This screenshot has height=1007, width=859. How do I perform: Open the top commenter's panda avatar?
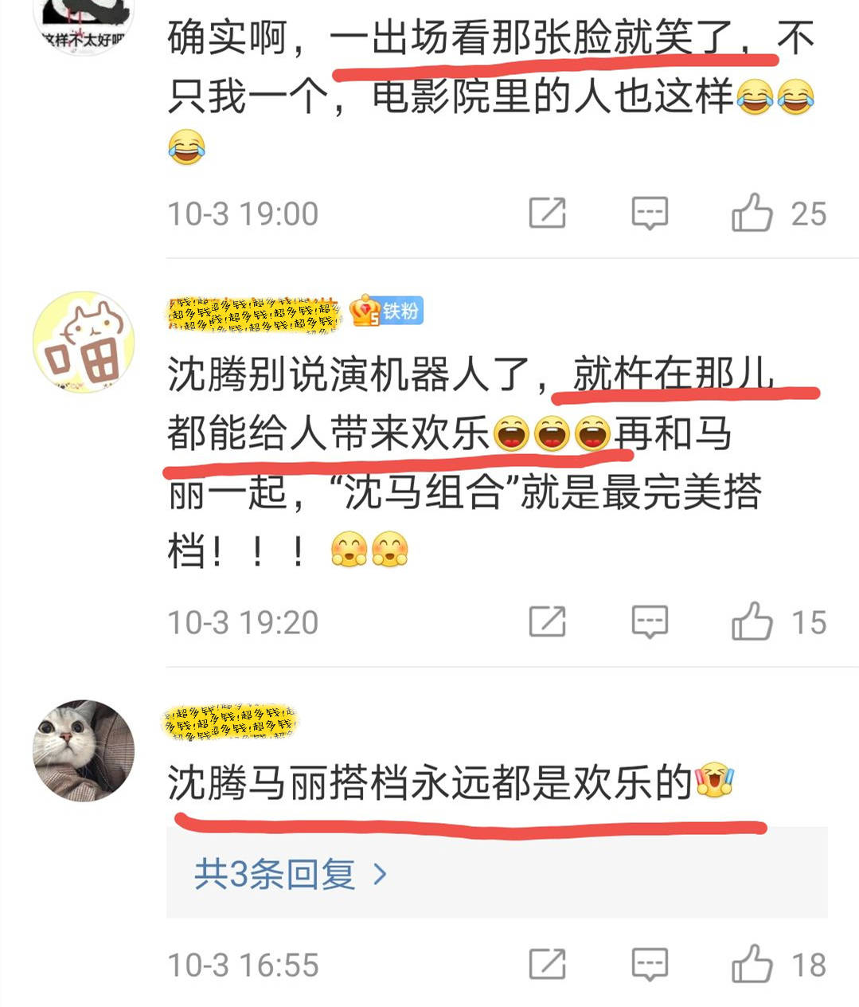[84, 24]
